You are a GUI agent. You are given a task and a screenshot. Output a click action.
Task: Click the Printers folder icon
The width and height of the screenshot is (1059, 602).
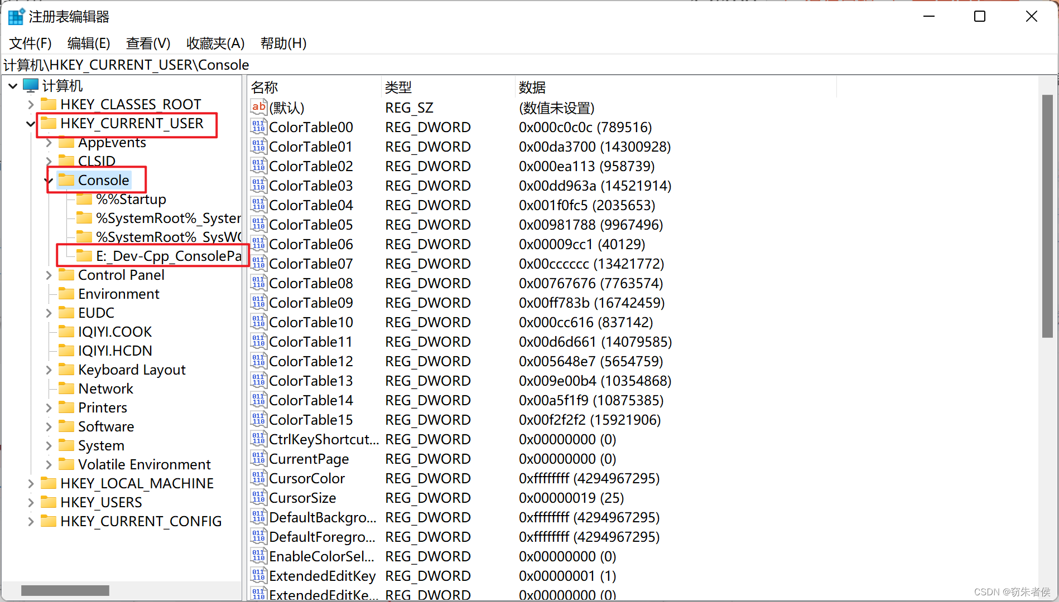(66, 407)
